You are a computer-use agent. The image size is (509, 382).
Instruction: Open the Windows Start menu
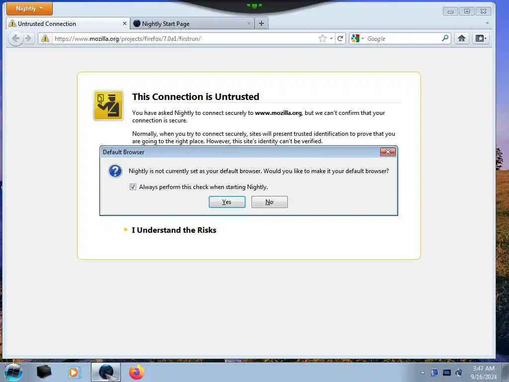pos(13,372)
